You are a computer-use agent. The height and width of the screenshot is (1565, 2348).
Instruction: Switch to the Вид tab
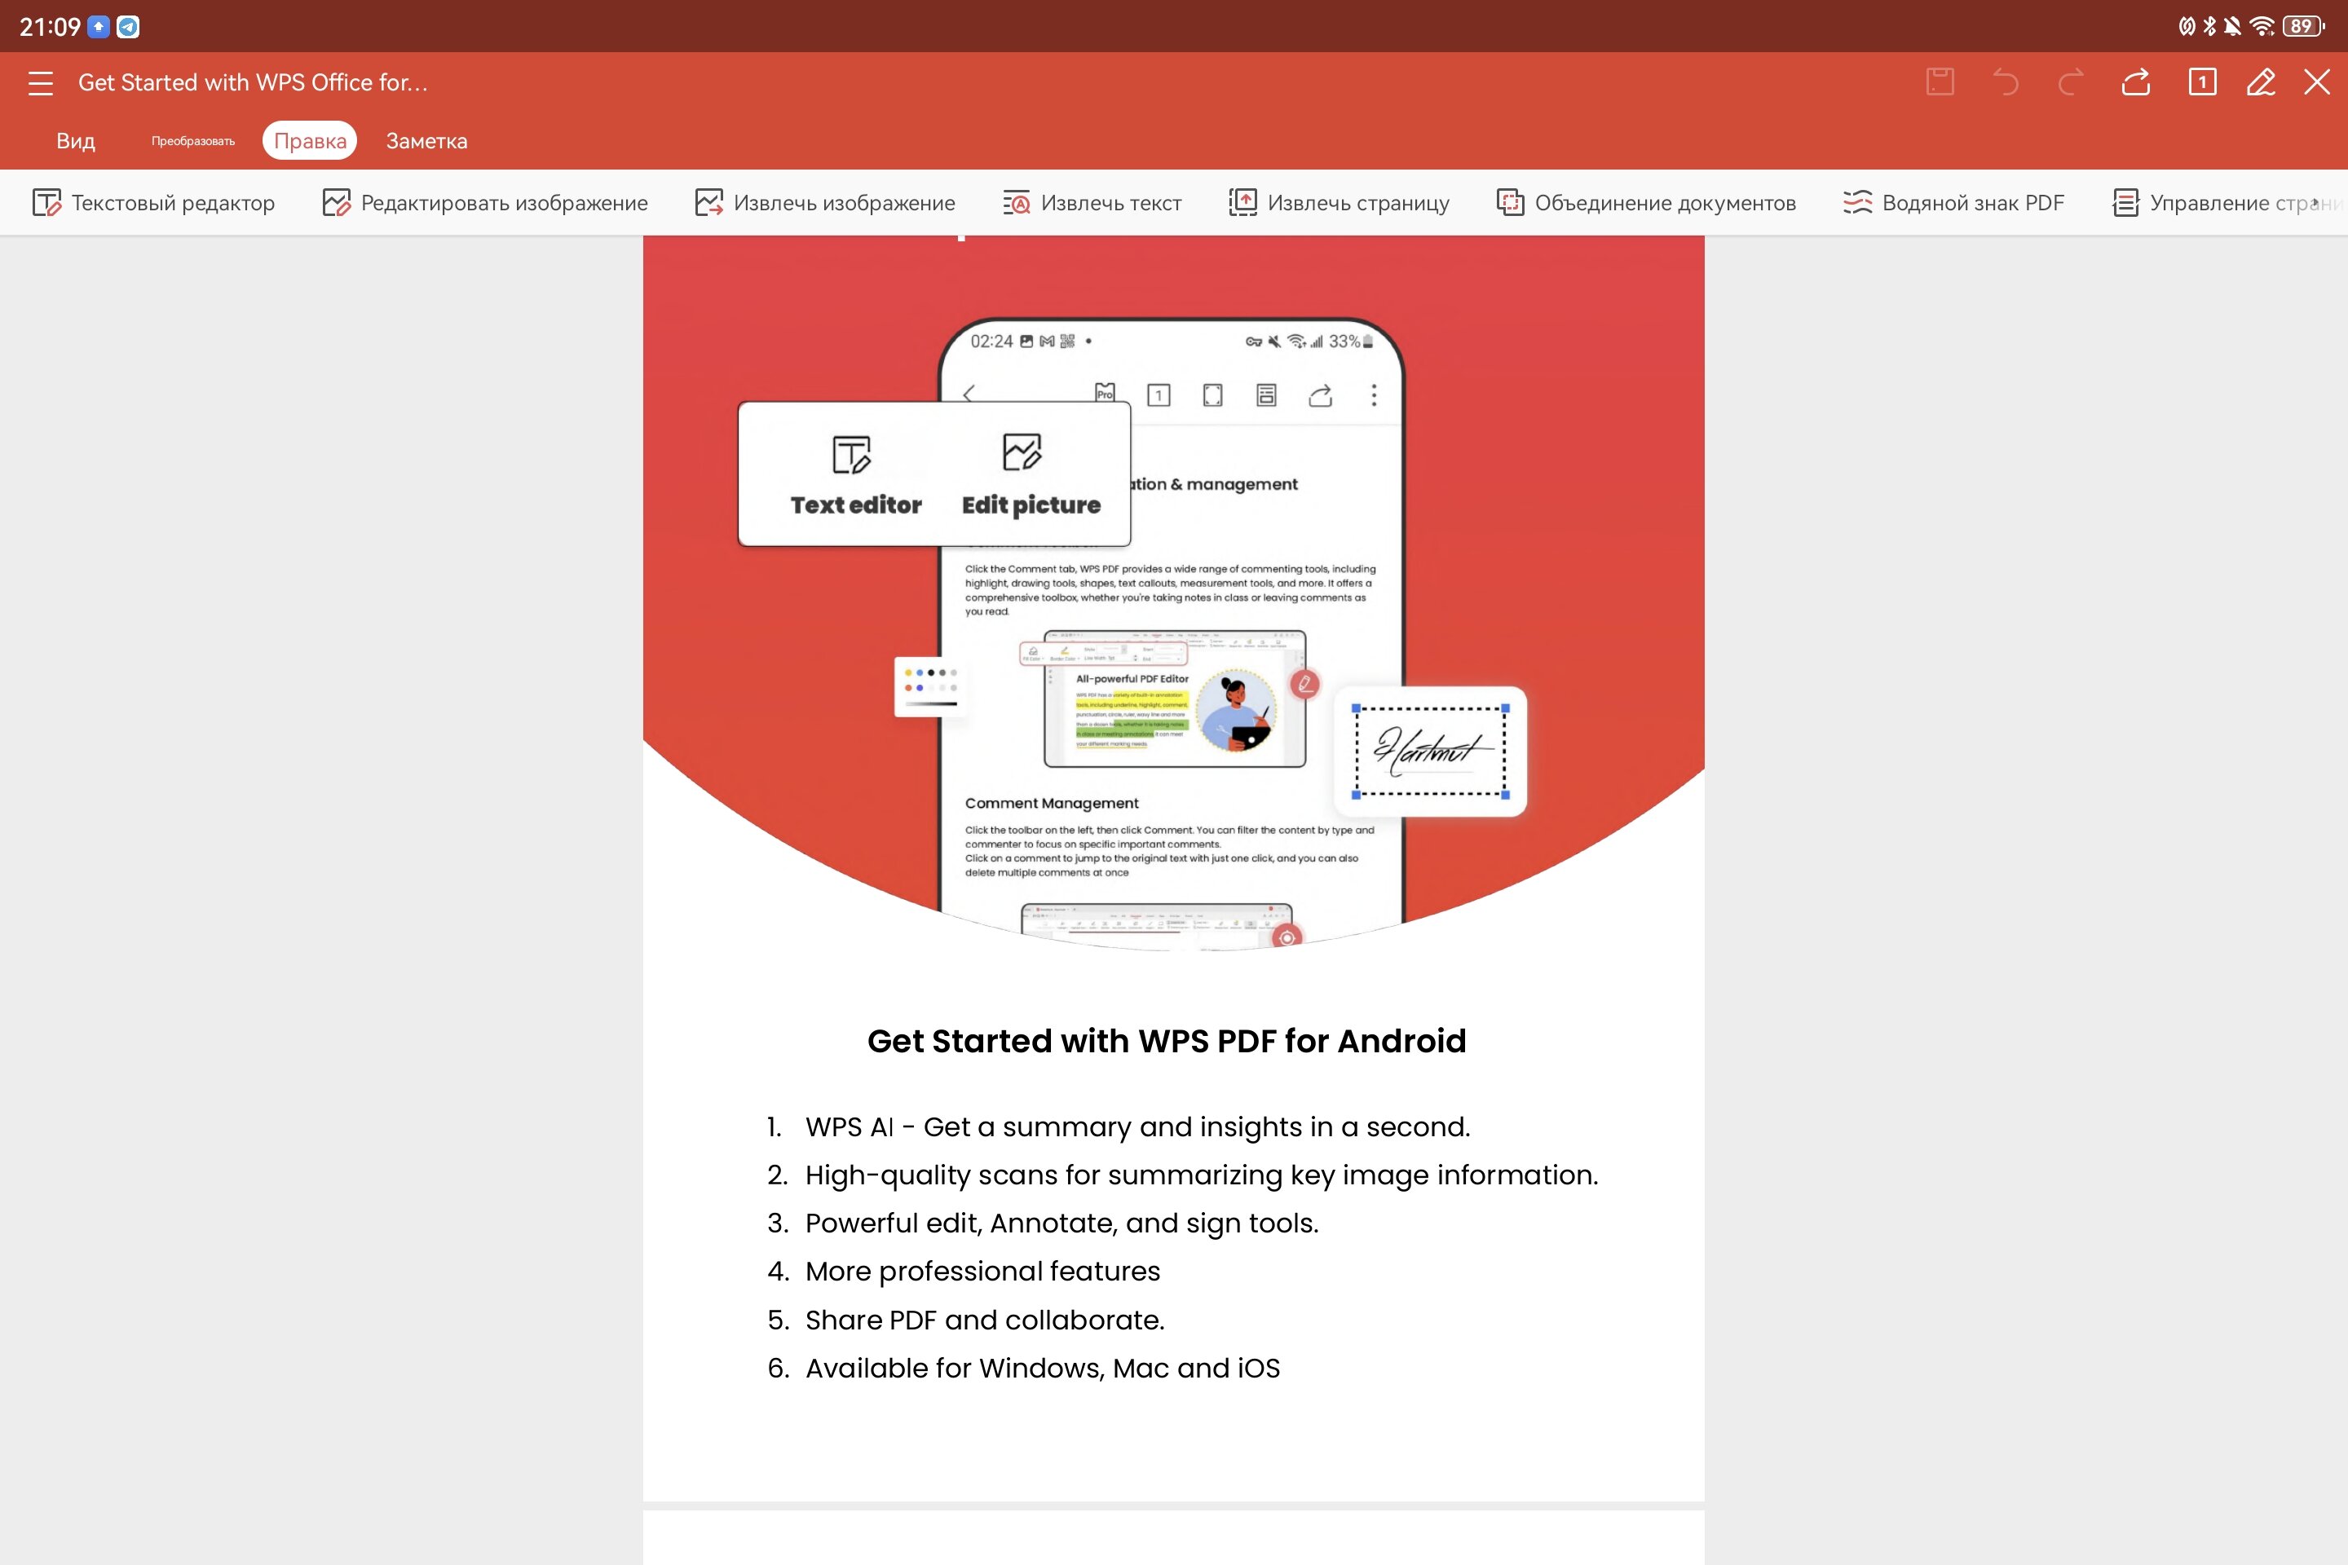click(76, 141)
